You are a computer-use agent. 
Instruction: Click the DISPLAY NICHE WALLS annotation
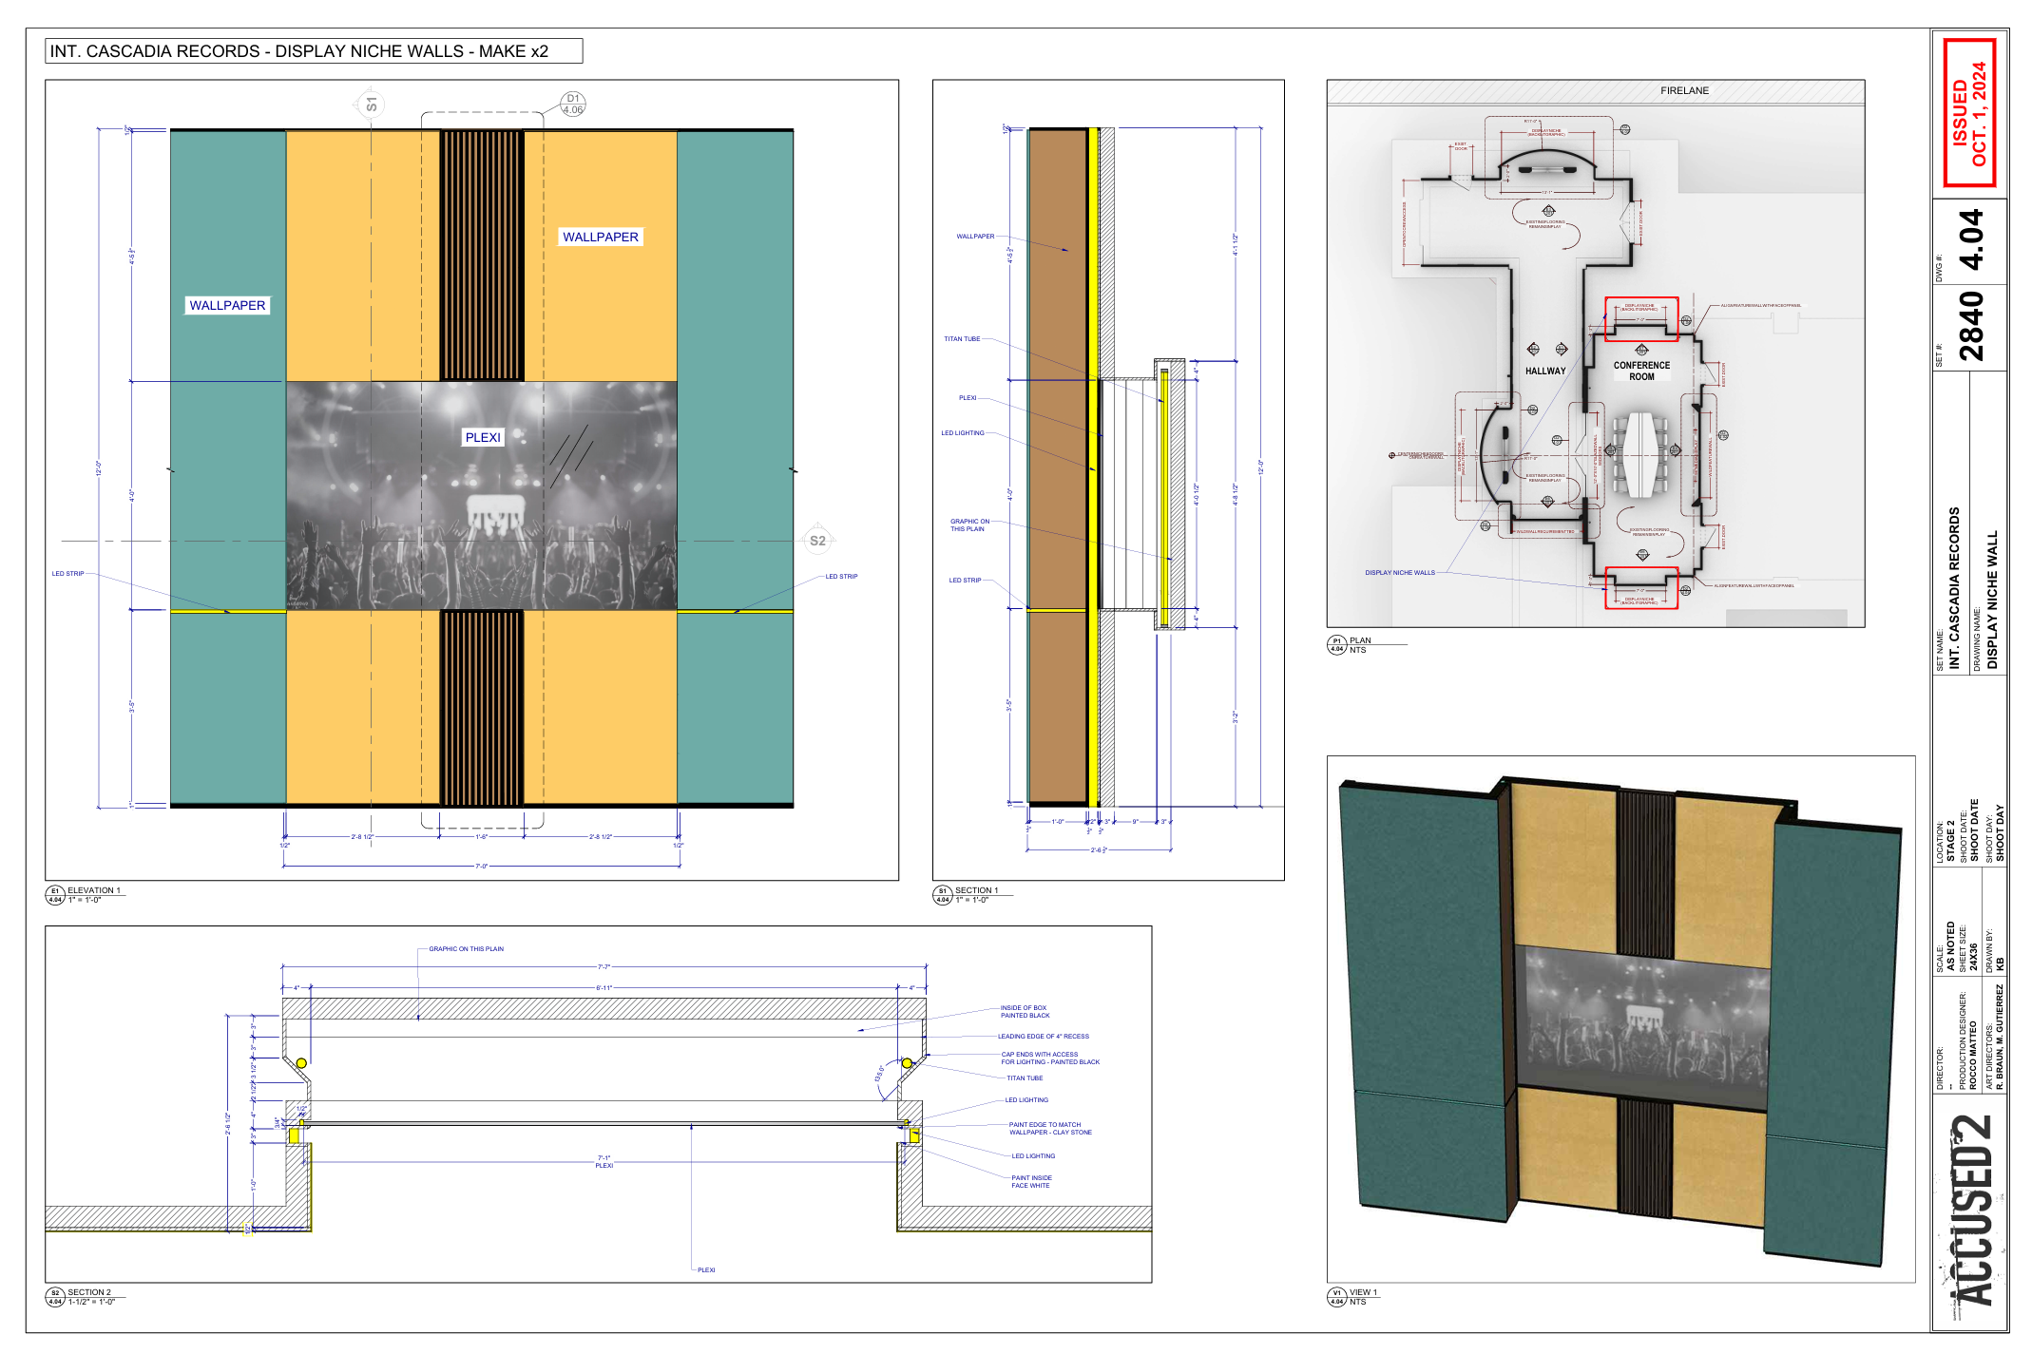1400,573
